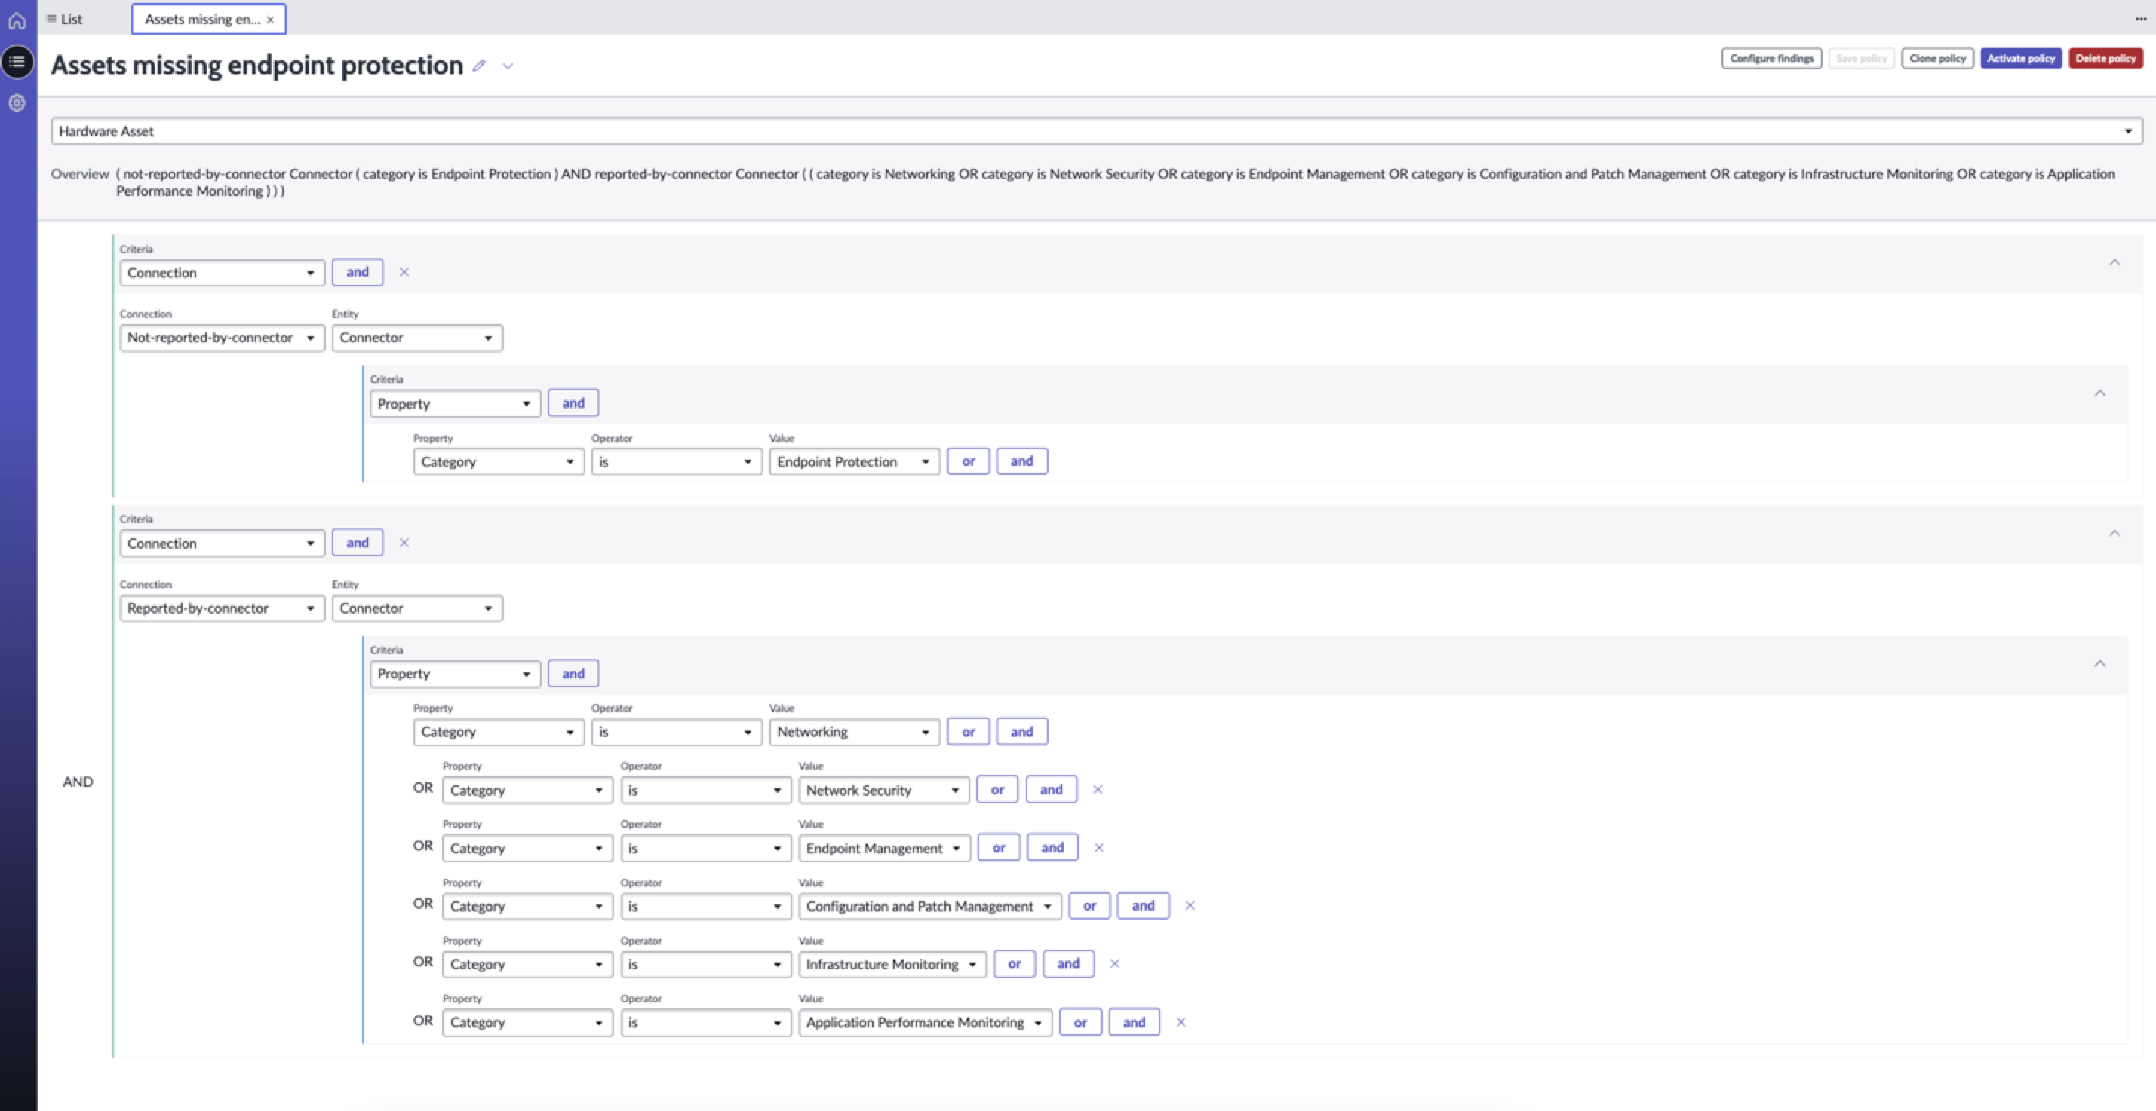Open Entity dropdown under Reported-by-connector
This screenshot has width=2156, height=1111.
tap(417, 608)
